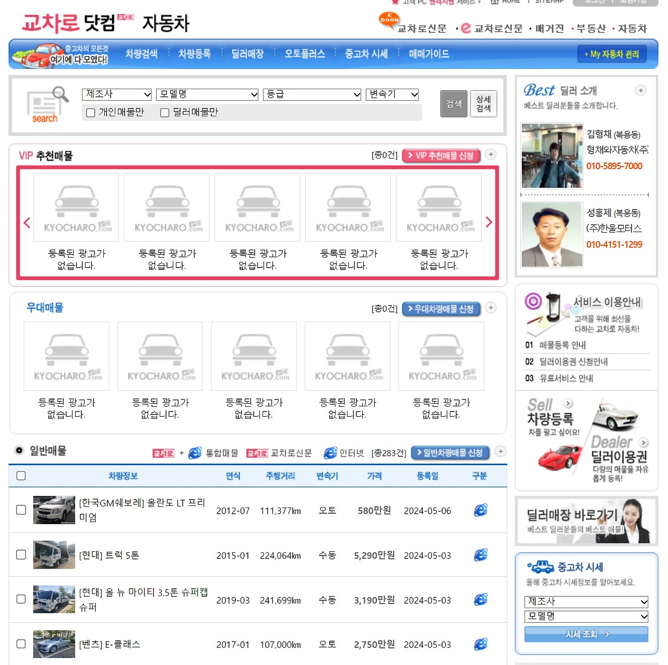Open the 딜러매장 menu item
Viewport: 668px width, 665px height.
[247, 54]
